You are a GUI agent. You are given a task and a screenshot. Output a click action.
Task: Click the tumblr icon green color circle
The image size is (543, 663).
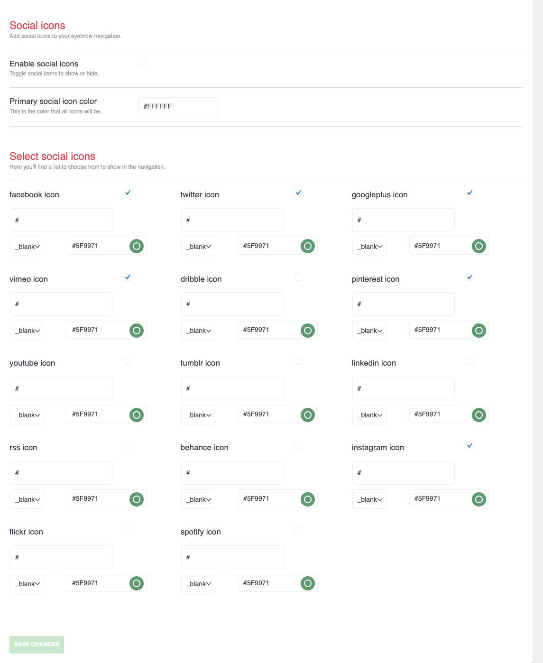tap(308, 415)
